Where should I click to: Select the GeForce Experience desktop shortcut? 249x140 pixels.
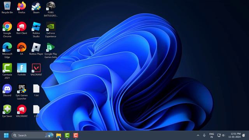[x=51, y=30]
